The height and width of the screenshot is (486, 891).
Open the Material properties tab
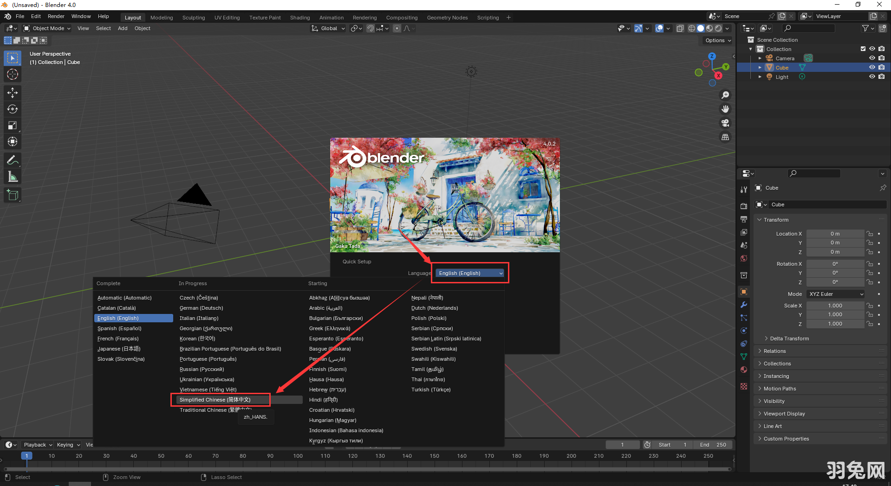tap(743, 370)
